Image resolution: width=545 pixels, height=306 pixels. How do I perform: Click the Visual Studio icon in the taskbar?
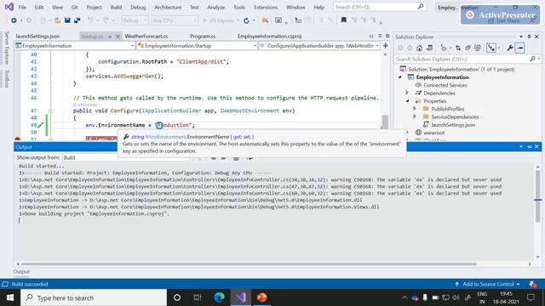click(x=240, y=297)
